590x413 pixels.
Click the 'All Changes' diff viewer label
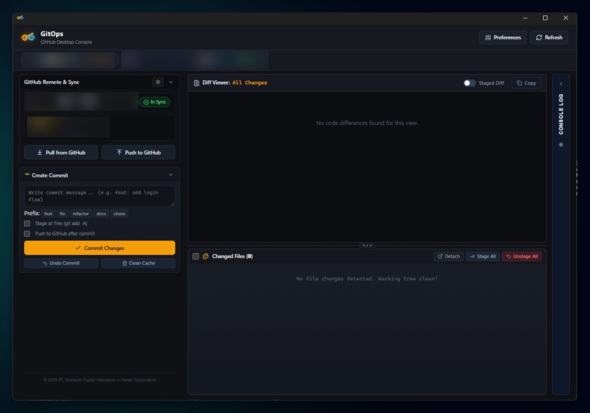click(250, 83)
